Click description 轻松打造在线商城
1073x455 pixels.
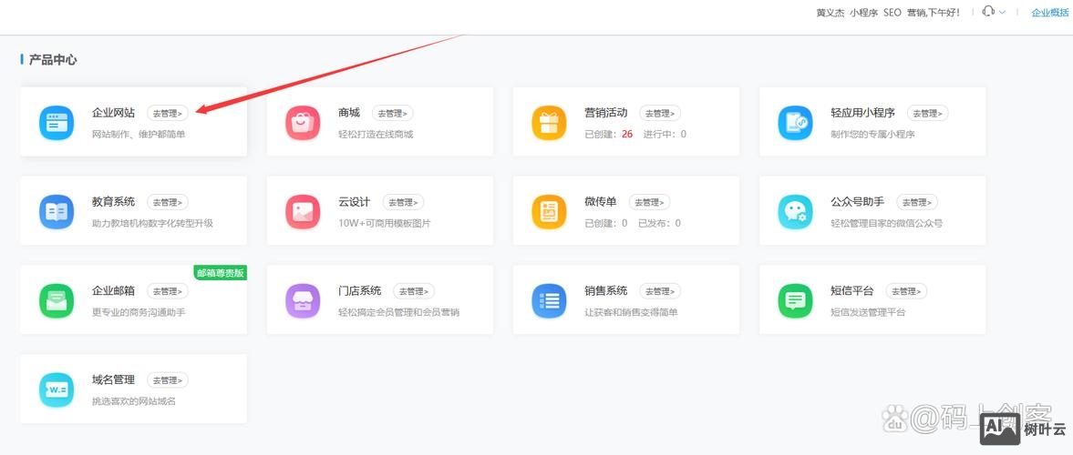pos(376,134)
